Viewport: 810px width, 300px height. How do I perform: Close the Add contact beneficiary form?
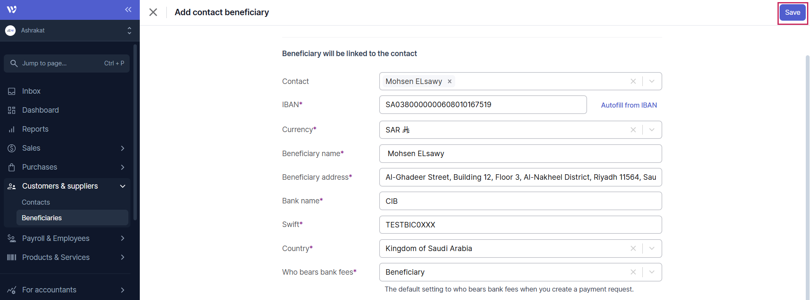tap(153, 12)
